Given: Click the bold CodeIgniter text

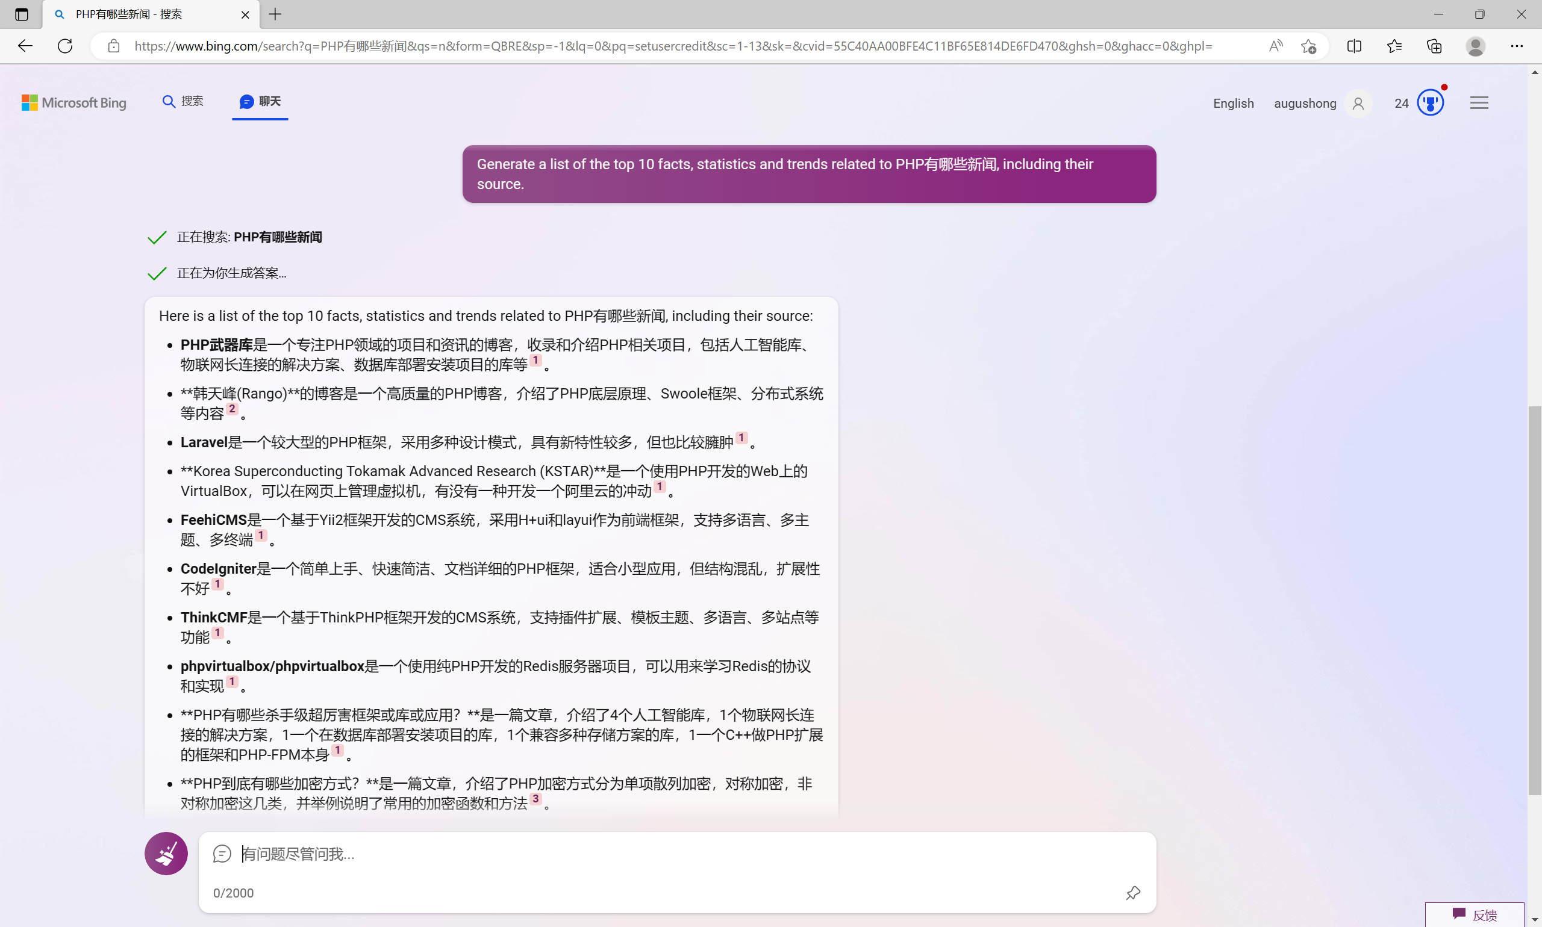Looking at the screenshot, I should click(219, 568).
